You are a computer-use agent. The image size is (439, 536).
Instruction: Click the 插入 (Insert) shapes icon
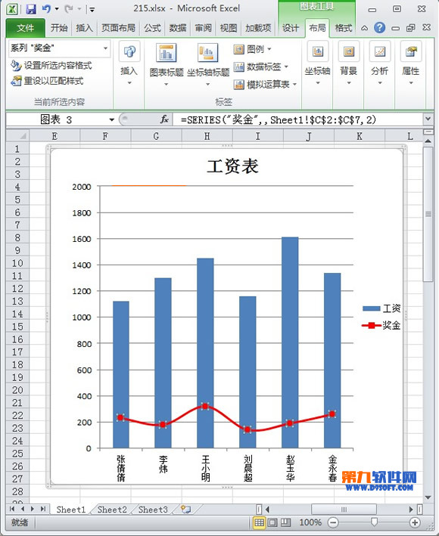point(129,51)
